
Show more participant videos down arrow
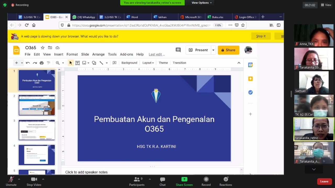[x=314, y=169]
